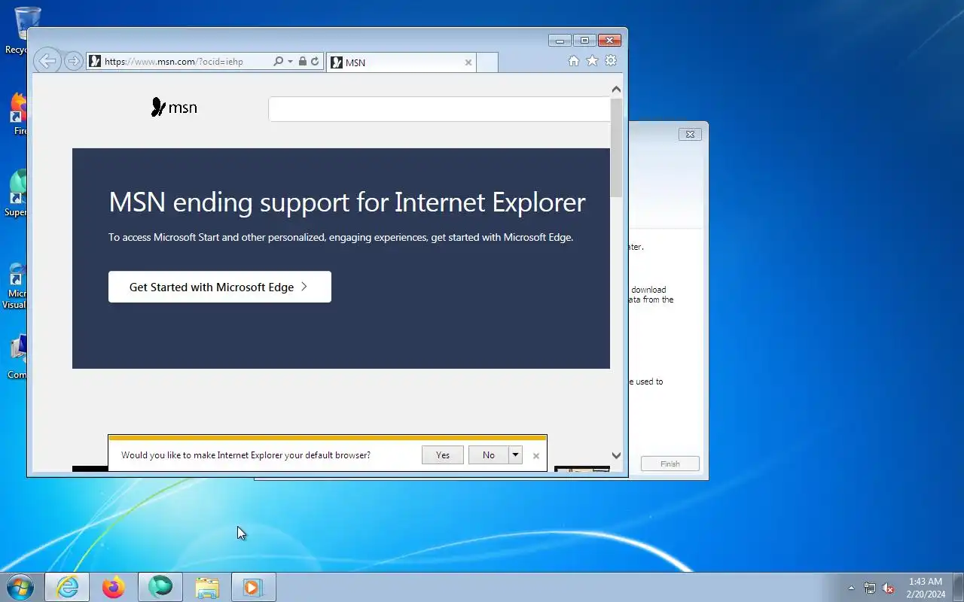Viewport: 964px width, 602px height.
Task: Open the address bar autocomplete dropdown arrow
Action: click(290, 62)
